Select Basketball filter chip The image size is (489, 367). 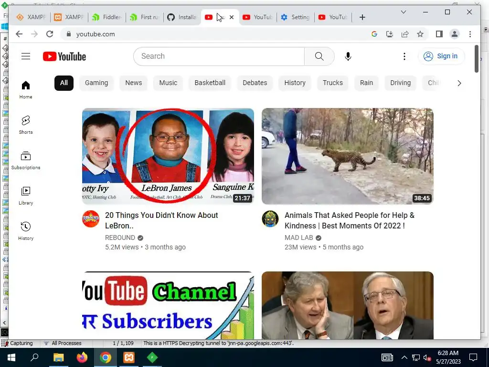coord(210,83)
